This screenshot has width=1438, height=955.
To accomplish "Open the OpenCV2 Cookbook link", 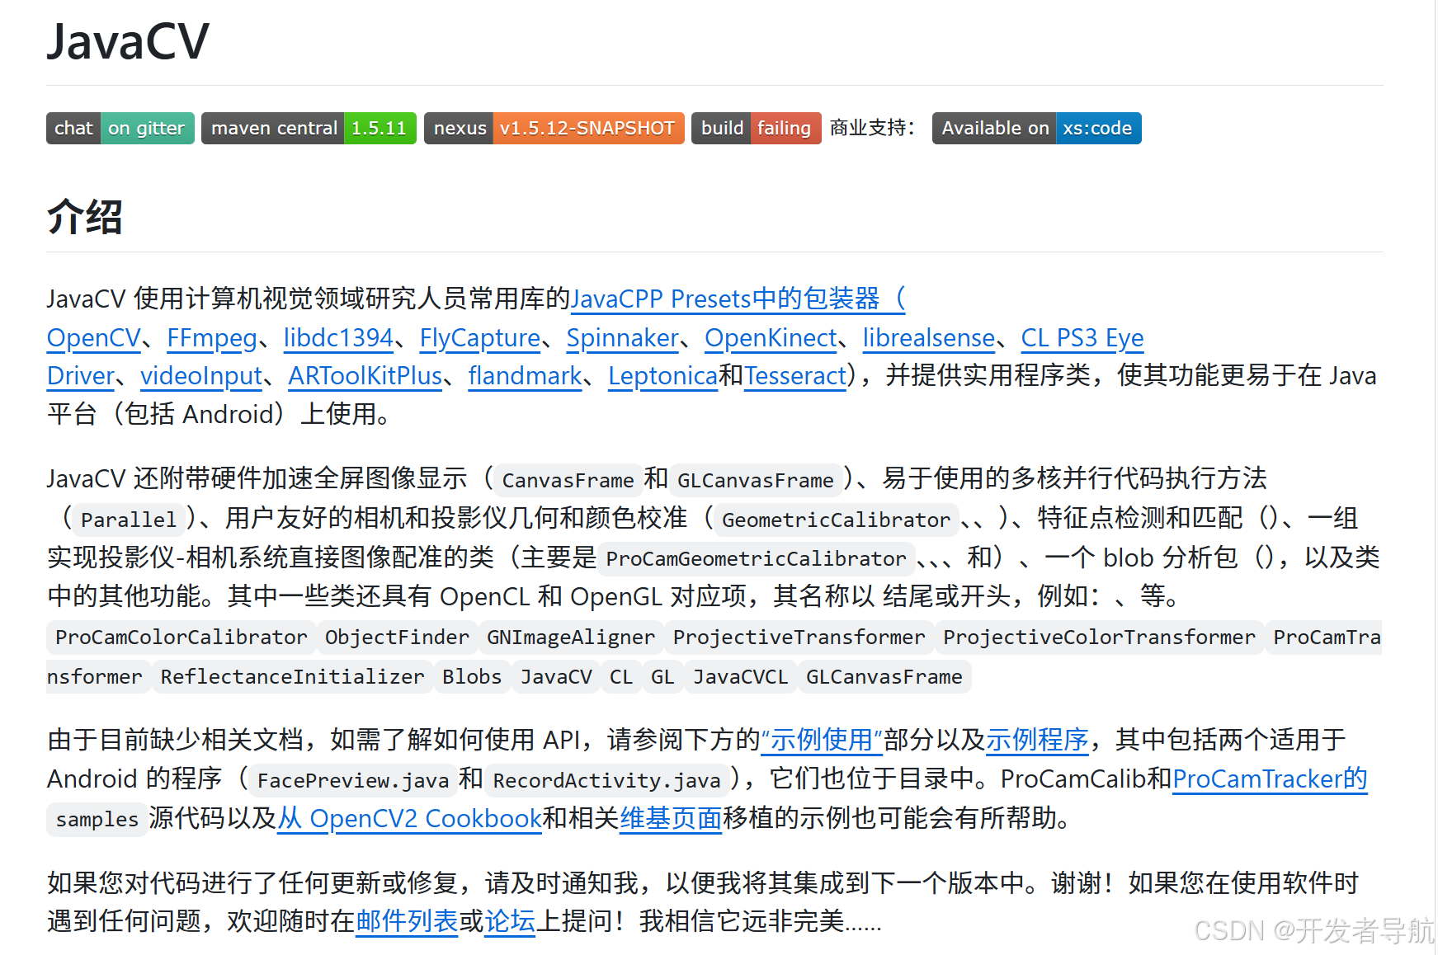I will (x=408, y=818).
